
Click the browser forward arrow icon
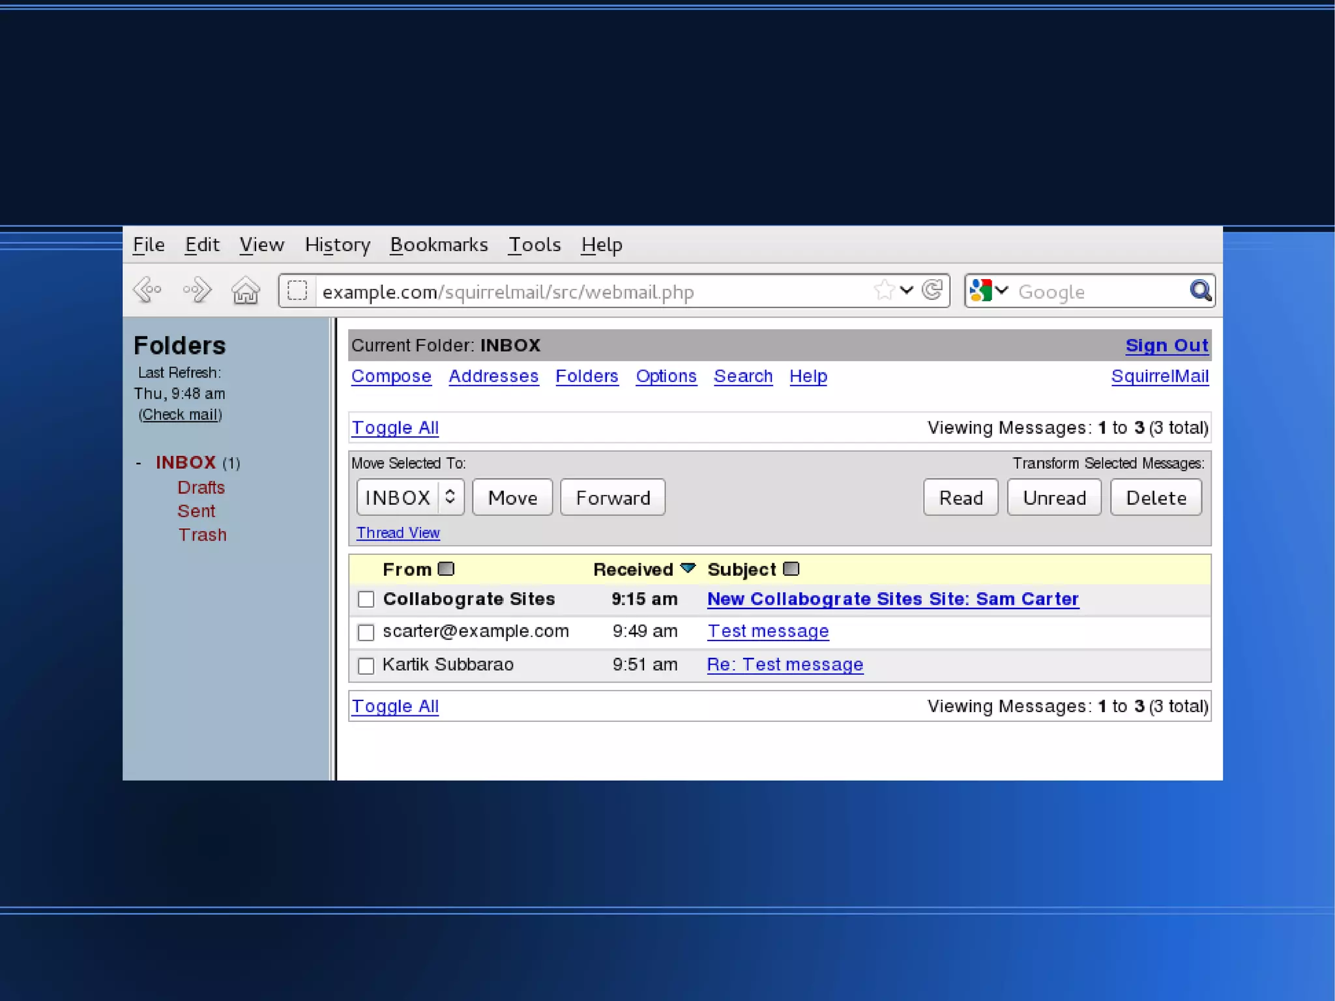(x=197, y=290)
